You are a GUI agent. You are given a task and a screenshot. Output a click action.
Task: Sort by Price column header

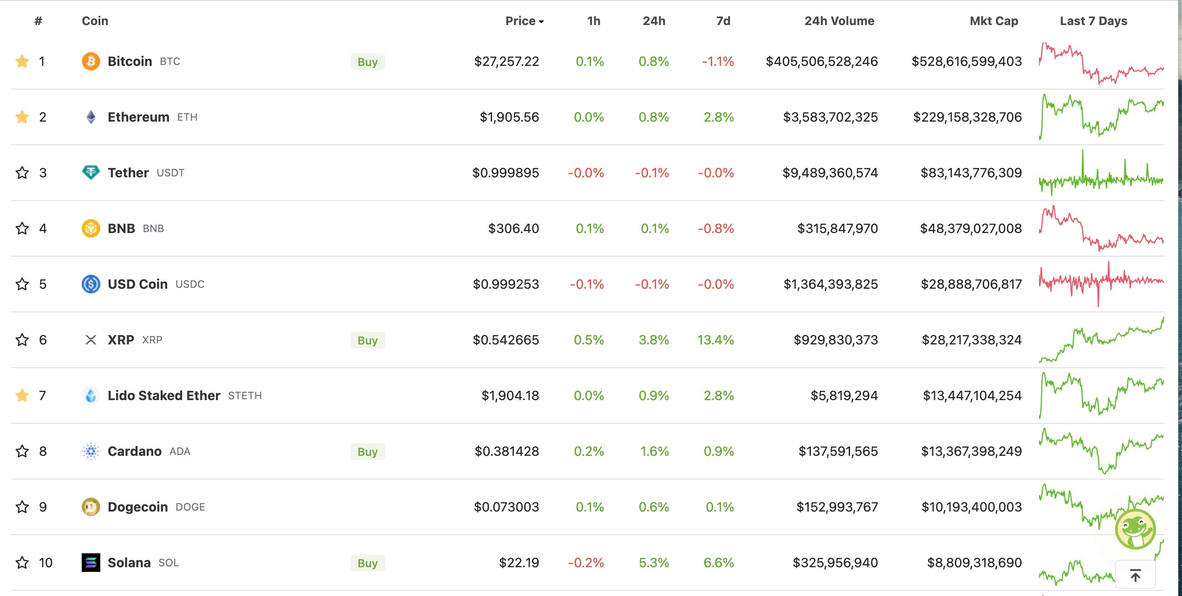[525, 21]
